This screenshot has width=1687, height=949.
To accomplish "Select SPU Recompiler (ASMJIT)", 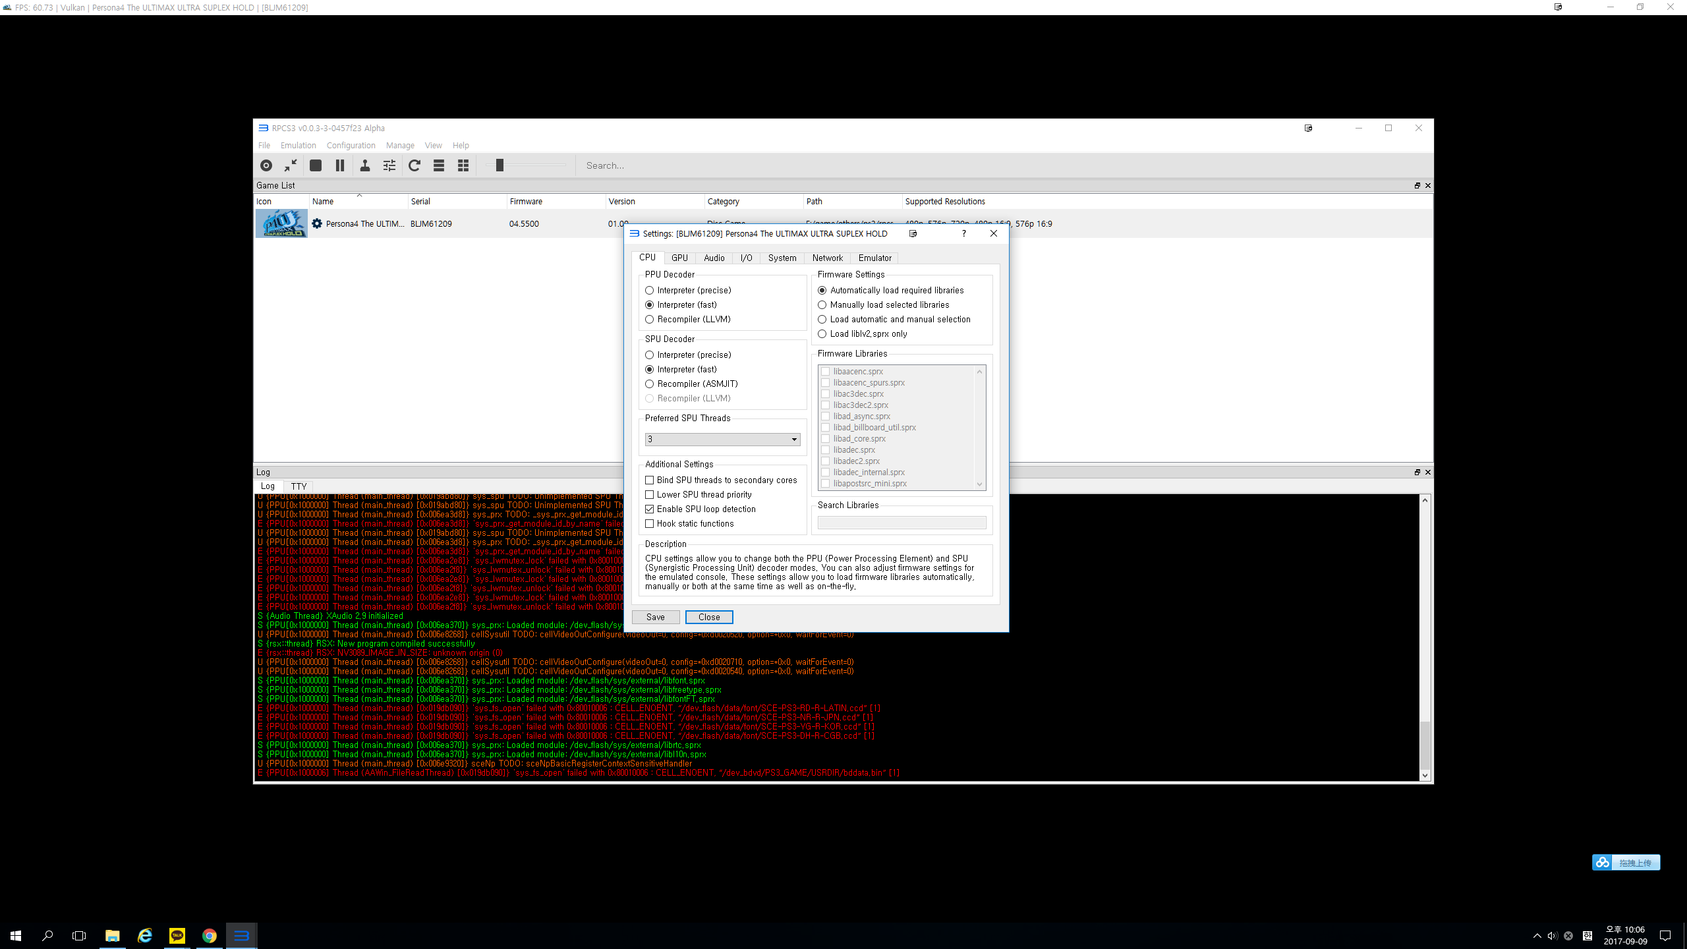I will pos(692,384).
